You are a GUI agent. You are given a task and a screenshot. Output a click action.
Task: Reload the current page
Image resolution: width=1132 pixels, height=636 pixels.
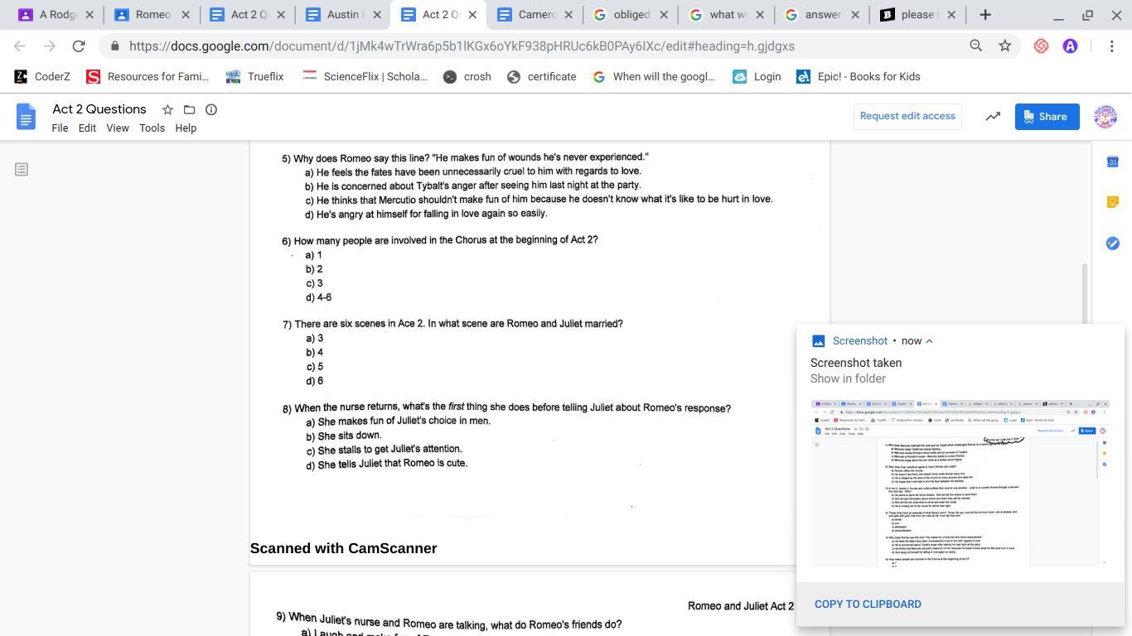(x=79, y=46)
